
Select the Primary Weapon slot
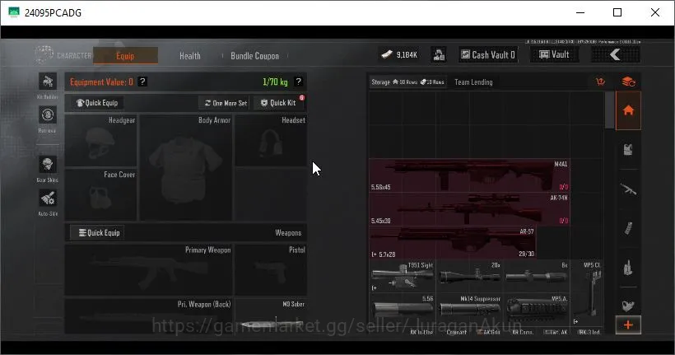pyautogui.click(x=148, y=270)
